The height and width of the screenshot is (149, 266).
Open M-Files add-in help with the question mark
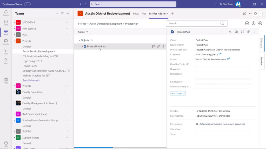[253, 23]
